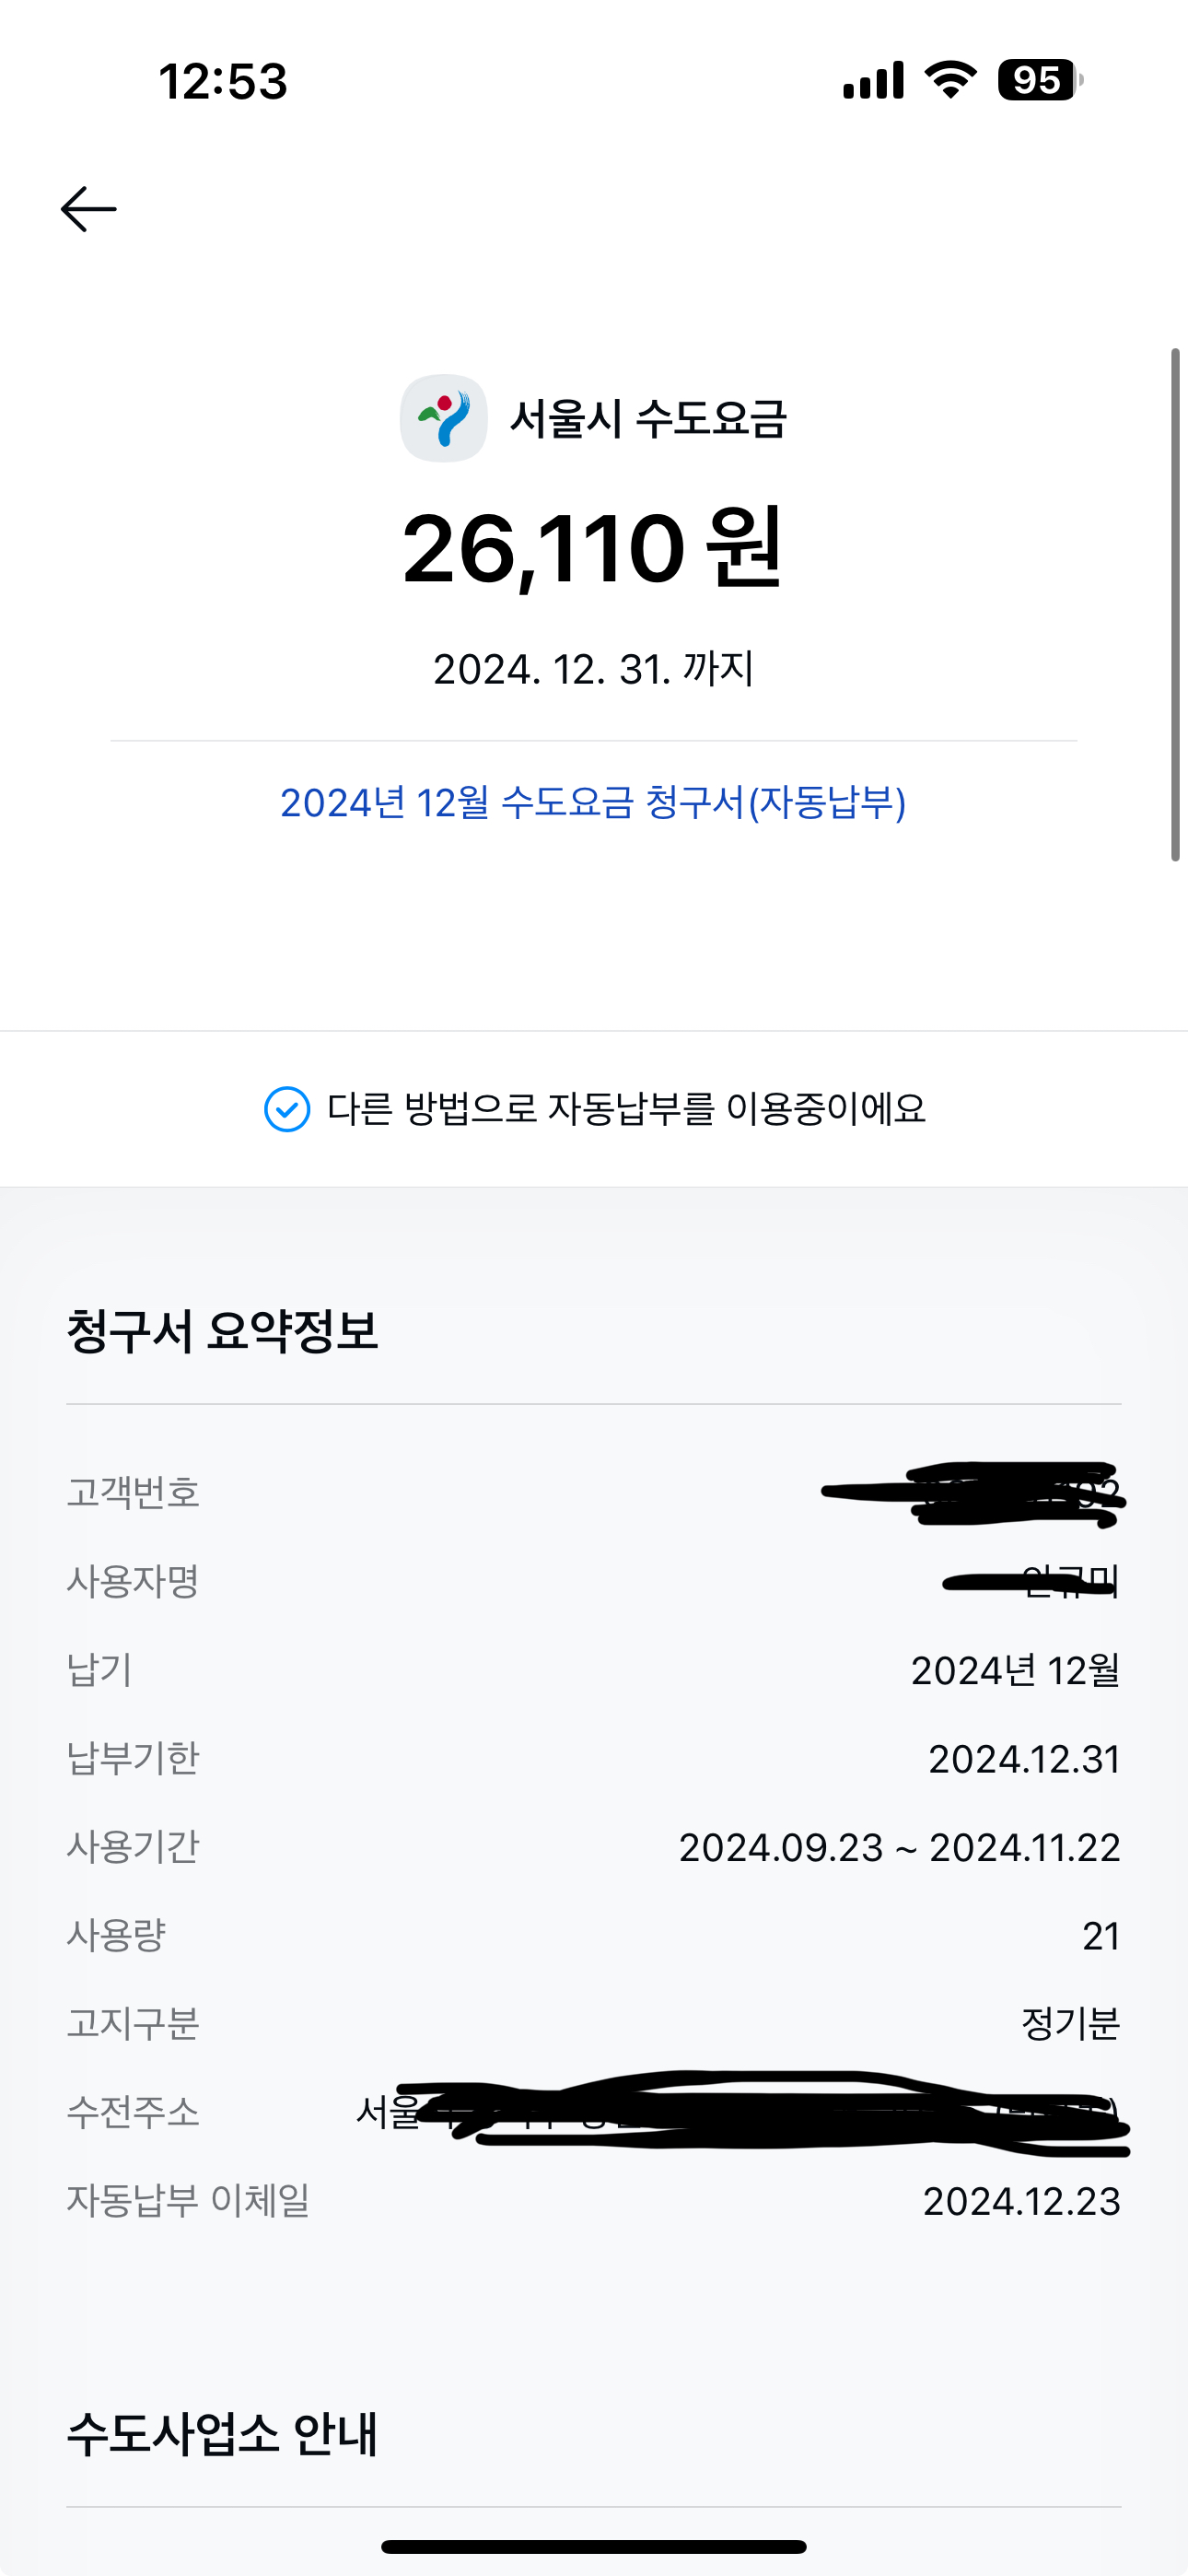1188x2576 pixels.
Task: Tap the 자동납부 이체일 date 2024.12.23
Action: (1021, 2201)
